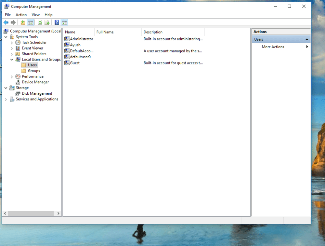Open Device Manager in the tree

pyautogui.click(x=35, y=82)
